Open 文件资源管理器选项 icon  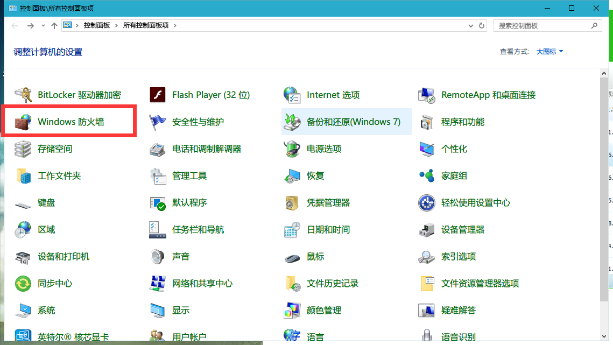(x=427, y=284)
